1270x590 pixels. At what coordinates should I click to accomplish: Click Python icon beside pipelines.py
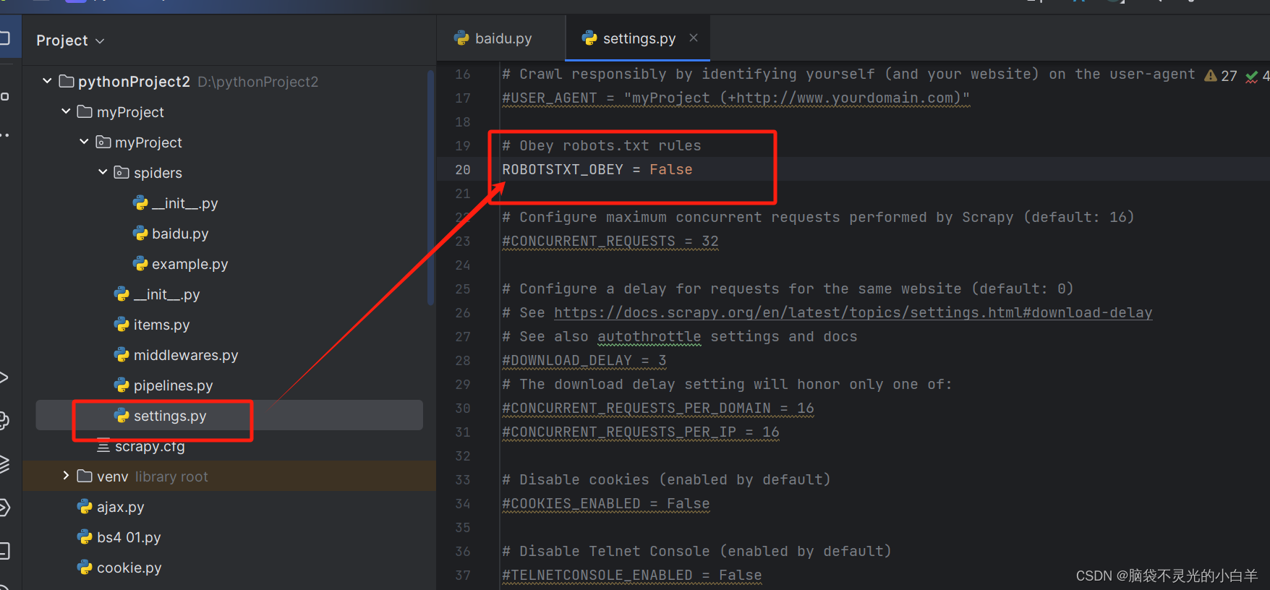point(122,385)
